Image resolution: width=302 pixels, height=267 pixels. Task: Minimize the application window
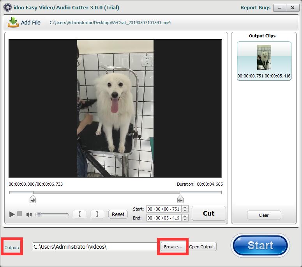coord(280,8)
